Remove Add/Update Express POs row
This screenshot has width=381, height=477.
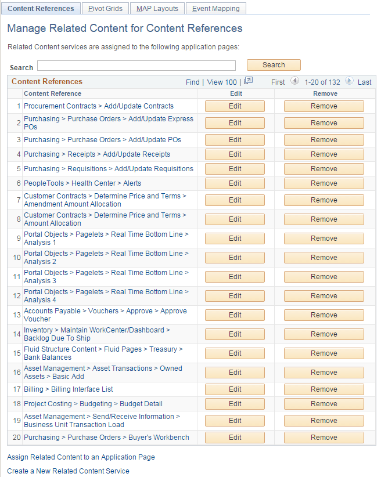324,123
